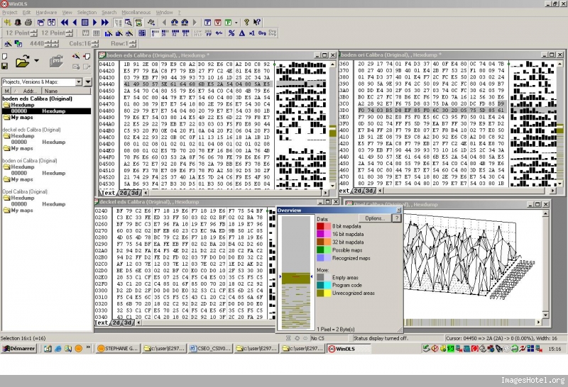Click the print icon in the top toolbar
This screenshot has width=568, height=387.
[28, 23]
